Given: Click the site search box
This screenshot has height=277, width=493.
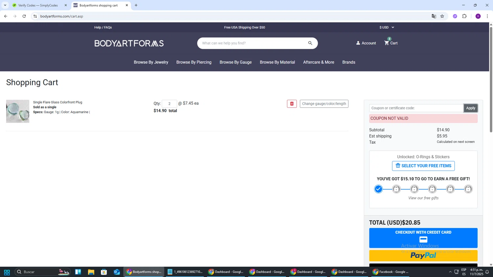Looking at the screenshot, I should coord(253,43).
